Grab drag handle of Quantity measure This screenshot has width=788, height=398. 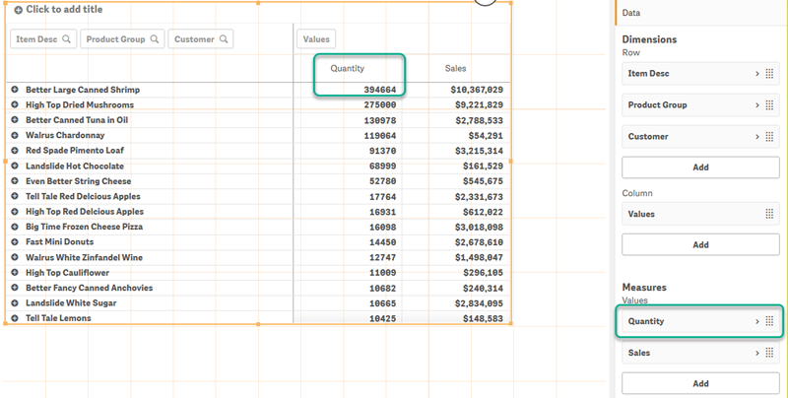[x=769, y=321]
